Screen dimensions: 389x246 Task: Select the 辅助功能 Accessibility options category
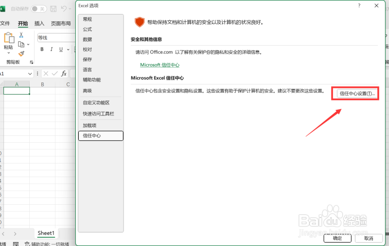tap(101, 80)
